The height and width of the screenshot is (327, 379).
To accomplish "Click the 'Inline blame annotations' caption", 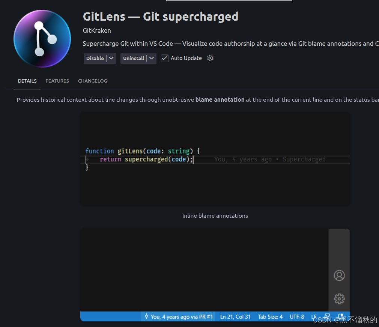I will (215, 216).
